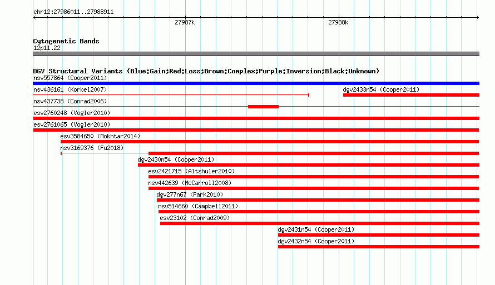Click the Cytogenetic Bands track title
495x285 pixels.
click(66, 41)
